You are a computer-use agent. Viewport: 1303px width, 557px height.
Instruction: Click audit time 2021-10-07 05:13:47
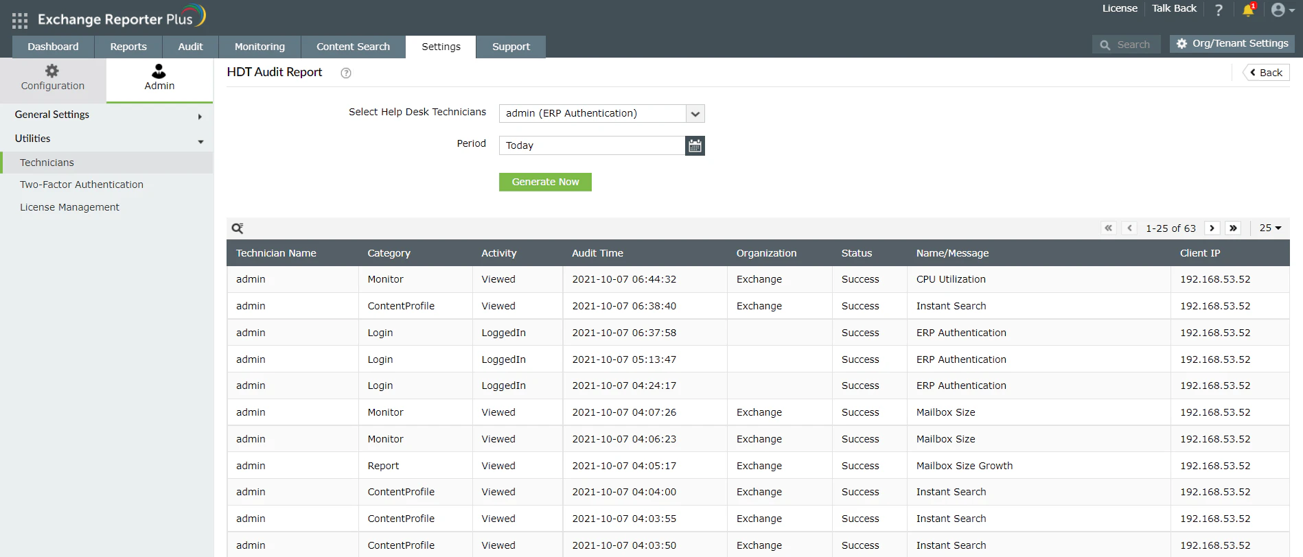[624, 359]
